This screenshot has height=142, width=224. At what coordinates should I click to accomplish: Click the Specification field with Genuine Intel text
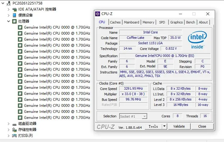[165, 56]
